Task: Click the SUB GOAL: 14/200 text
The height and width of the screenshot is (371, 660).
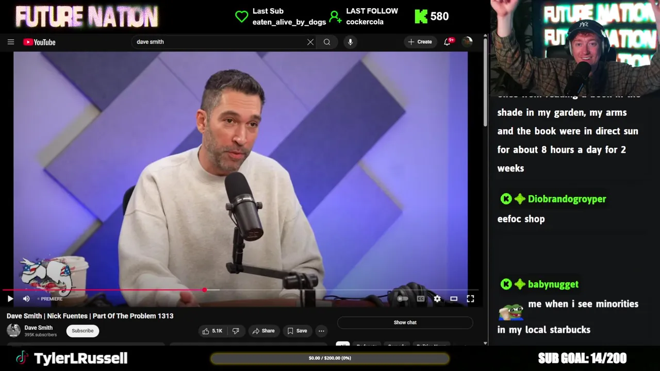Action: click(582, 358)
